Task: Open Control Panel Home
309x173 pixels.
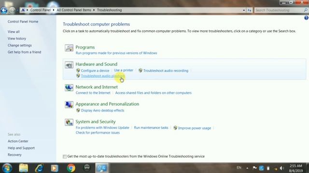Action: point(23,22)
